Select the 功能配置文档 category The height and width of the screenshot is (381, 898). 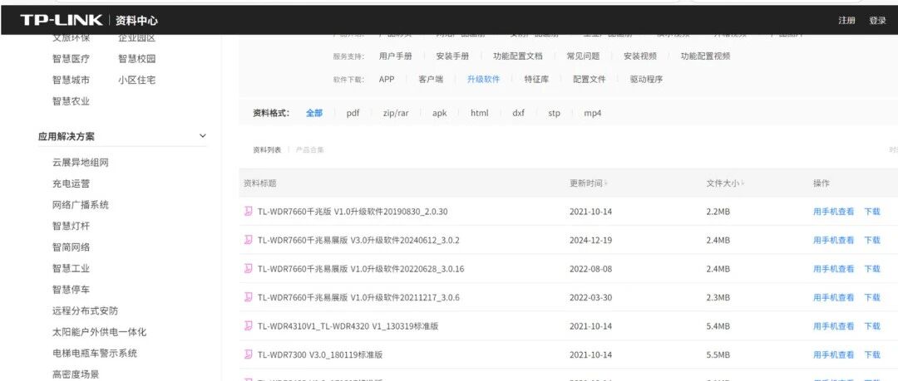click(518, 56)
